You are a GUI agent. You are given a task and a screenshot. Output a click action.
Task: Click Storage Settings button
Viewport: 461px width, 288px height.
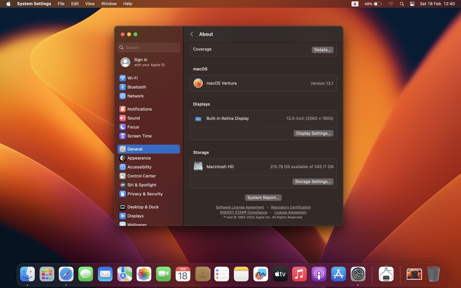point(313,182)
